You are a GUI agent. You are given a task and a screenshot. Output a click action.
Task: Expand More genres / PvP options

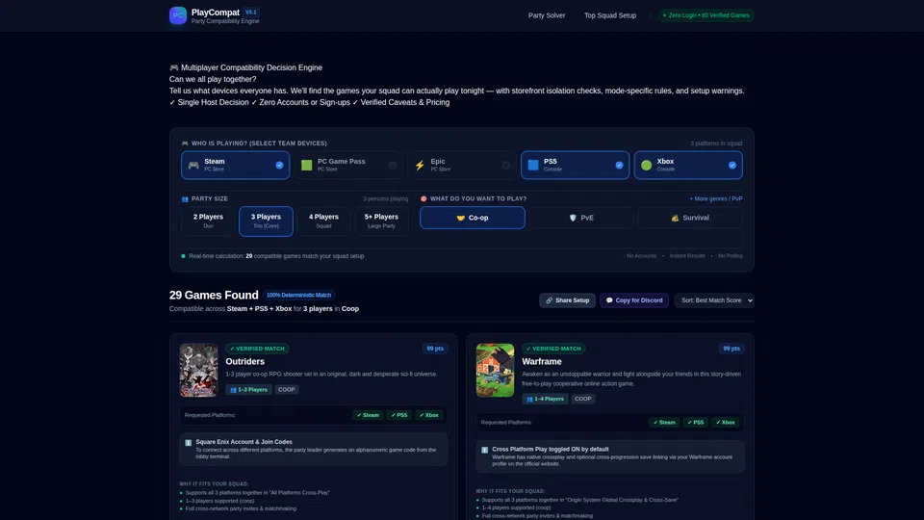[716, 198]
